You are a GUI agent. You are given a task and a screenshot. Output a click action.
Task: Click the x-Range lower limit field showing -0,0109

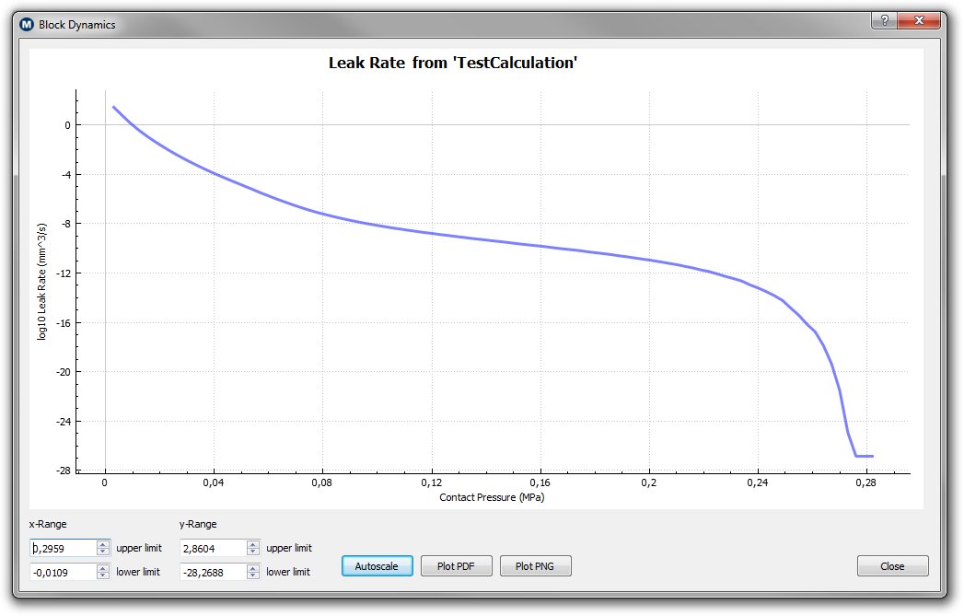(63, 572)
